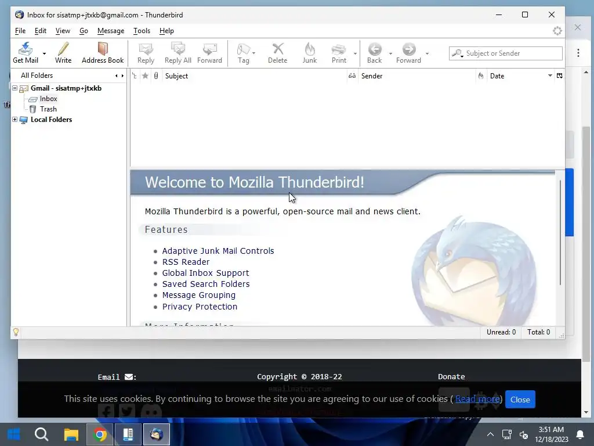594x446 pixels.
Task: Click the navigation Forward arrow icon
Action: [408, 53]
